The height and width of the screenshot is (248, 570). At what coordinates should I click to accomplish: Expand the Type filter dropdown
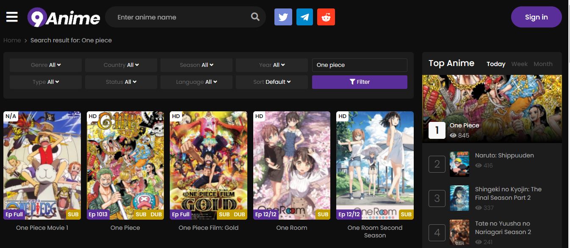(46, 82)
